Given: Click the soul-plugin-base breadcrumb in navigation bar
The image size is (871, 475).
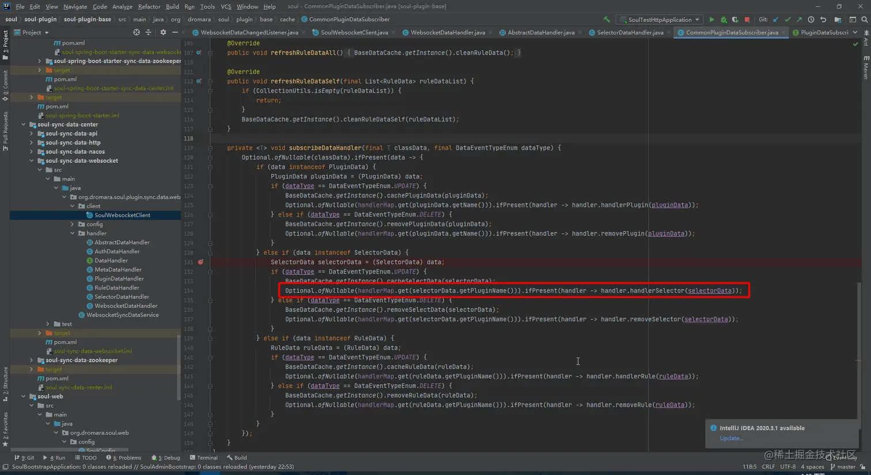Looking at the screenshot, I should point(88,20).
